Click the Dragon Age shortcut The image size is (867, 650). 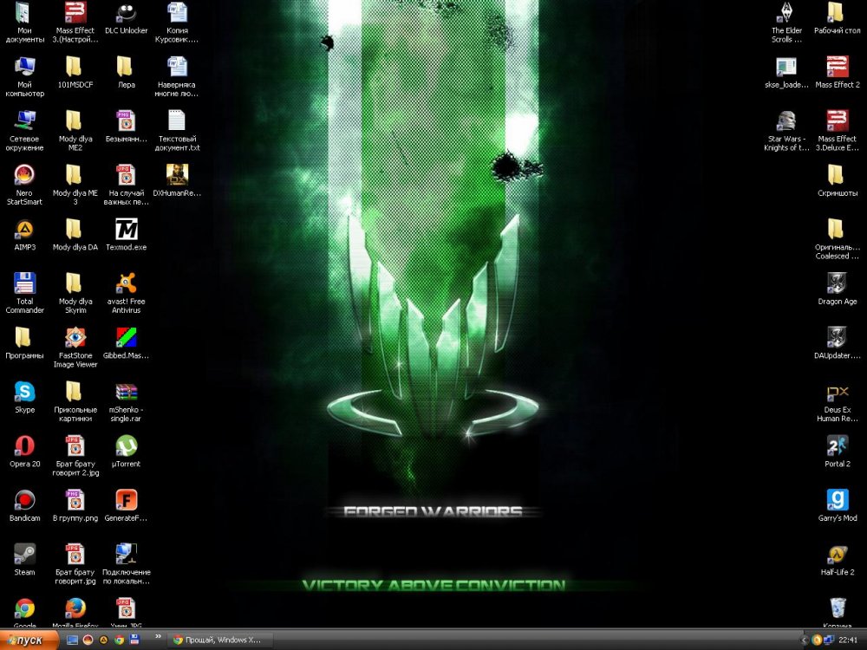click(838, 289)
